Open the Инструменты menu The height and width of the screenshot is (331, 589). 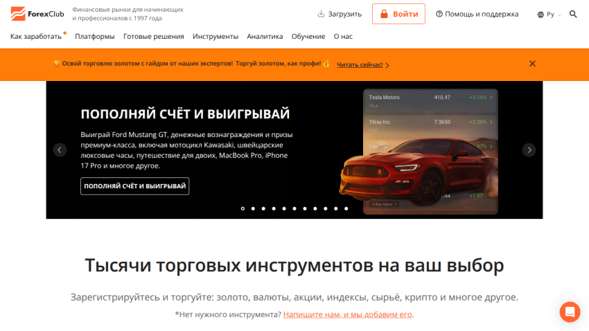point(216,37)
